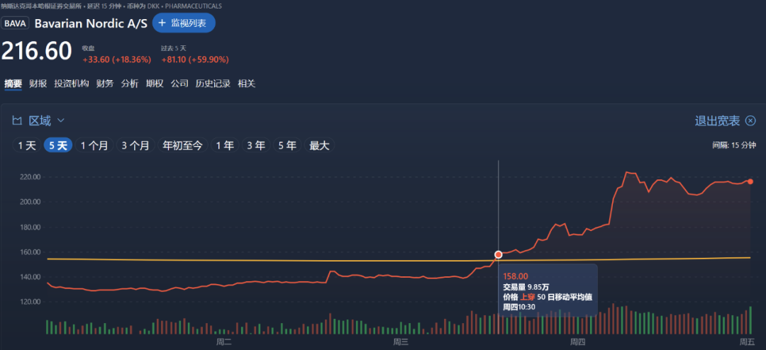This screenshot has height=350, width=766.
Task: Select the 3 个月 time range
Action: click(x=135, y=145)
